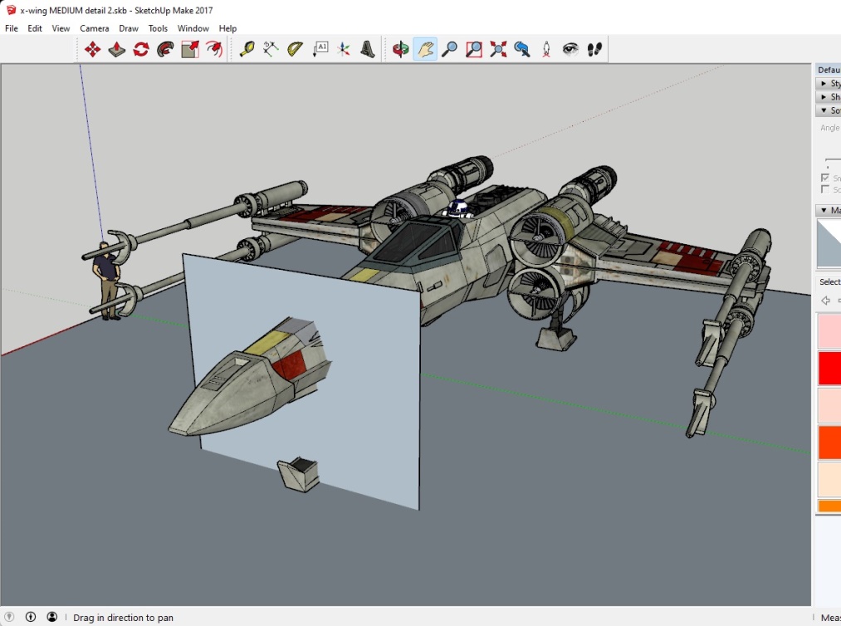Select the Zoom magnifier tool
This screenshot has width=841, height=626.
[449, 49]
